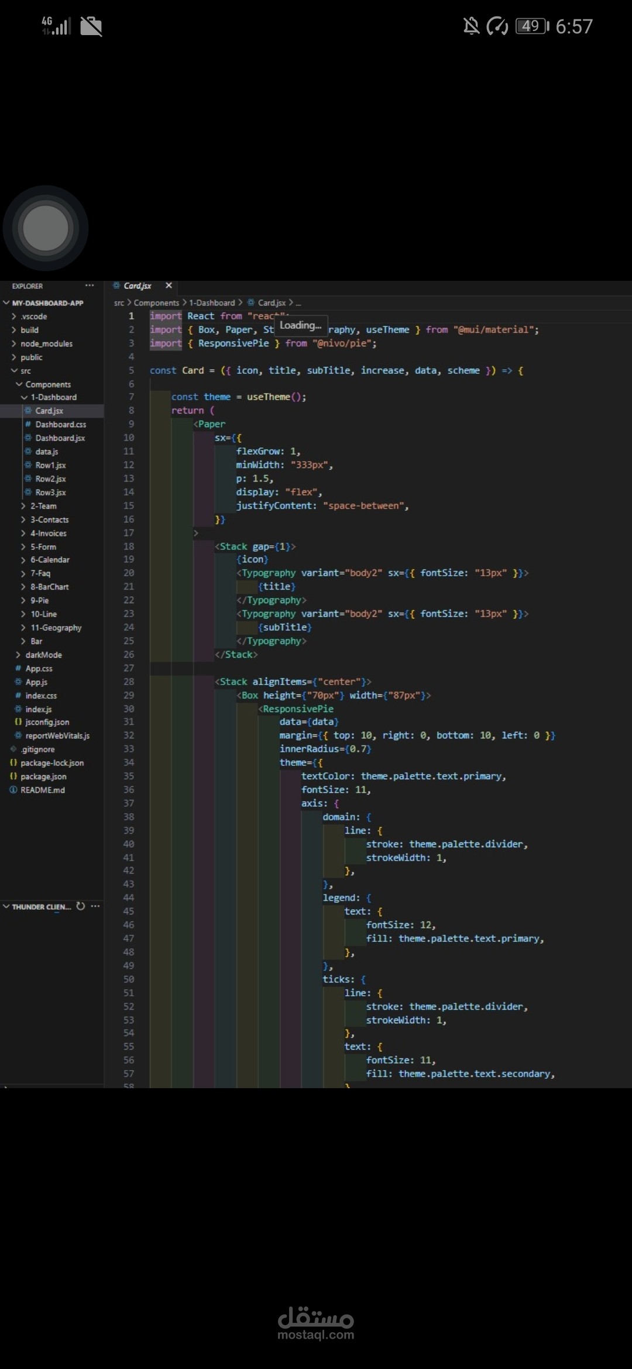Screen dimensions: 632x1369
Task: Click the useTheme() call on line 7
Action: click(276, 397)
